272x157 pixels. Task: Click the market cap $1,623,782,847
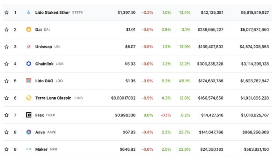point(255,81)
